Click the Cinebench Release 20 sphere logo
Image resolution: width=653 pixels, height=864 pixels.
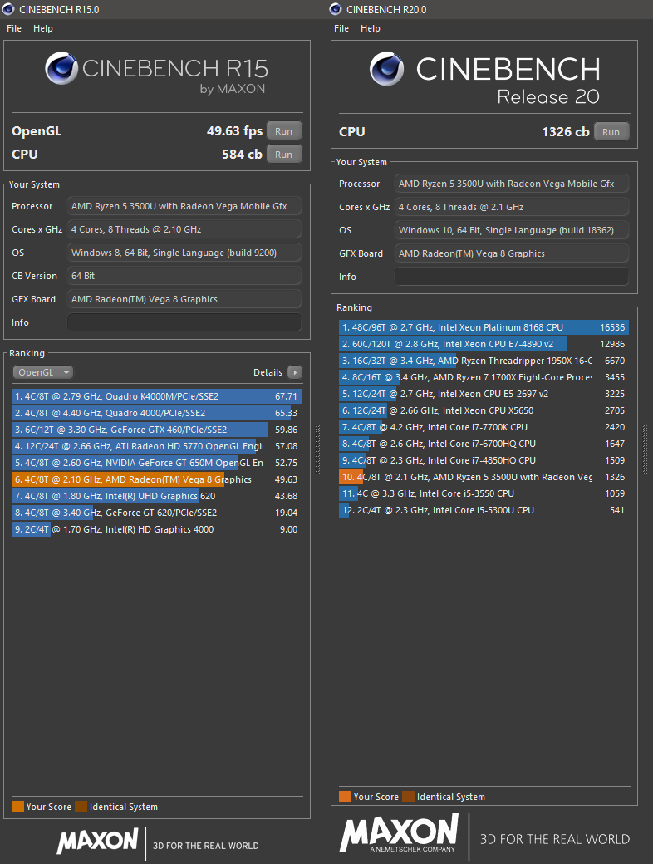coord(387,69)
